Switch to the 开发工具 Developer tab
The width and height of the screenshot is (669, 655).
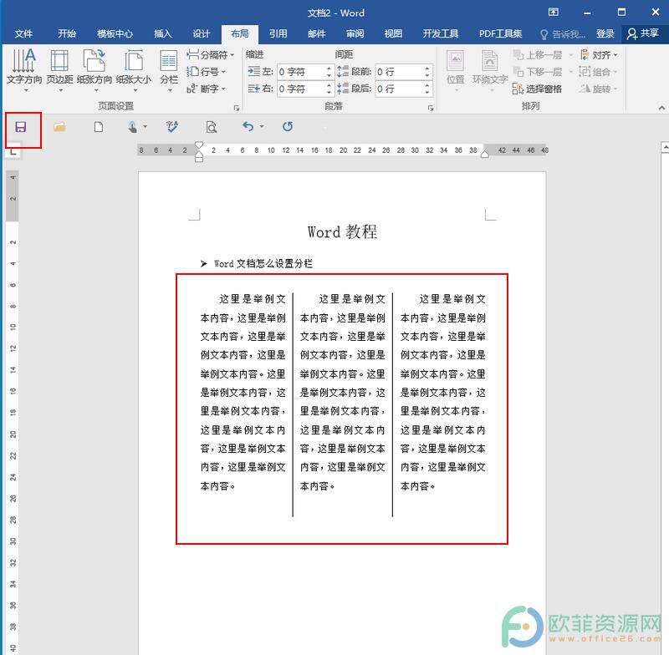tap(441, 33)
